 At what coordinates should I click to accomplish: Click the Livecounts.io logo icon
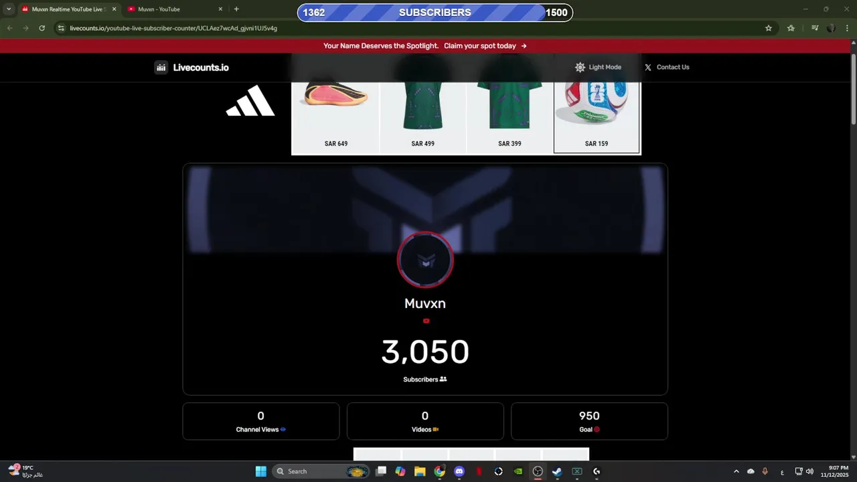click(161, 67)
